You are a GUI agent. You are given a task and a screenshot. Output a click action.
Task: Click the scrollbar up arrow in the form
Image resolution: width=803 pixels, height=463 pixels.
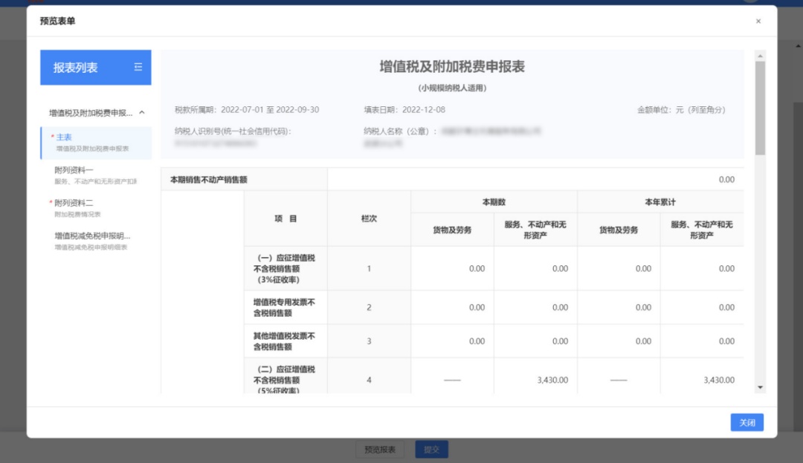[x=760, y=56]
